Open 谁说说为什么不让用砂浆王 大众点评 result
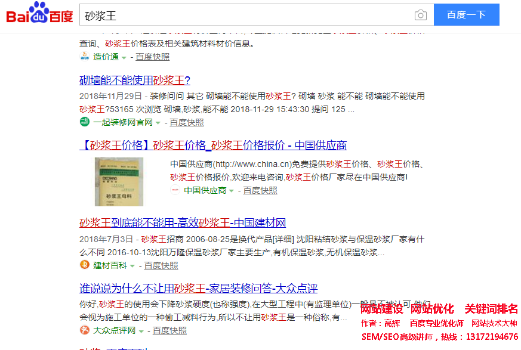 click(198, 288)
